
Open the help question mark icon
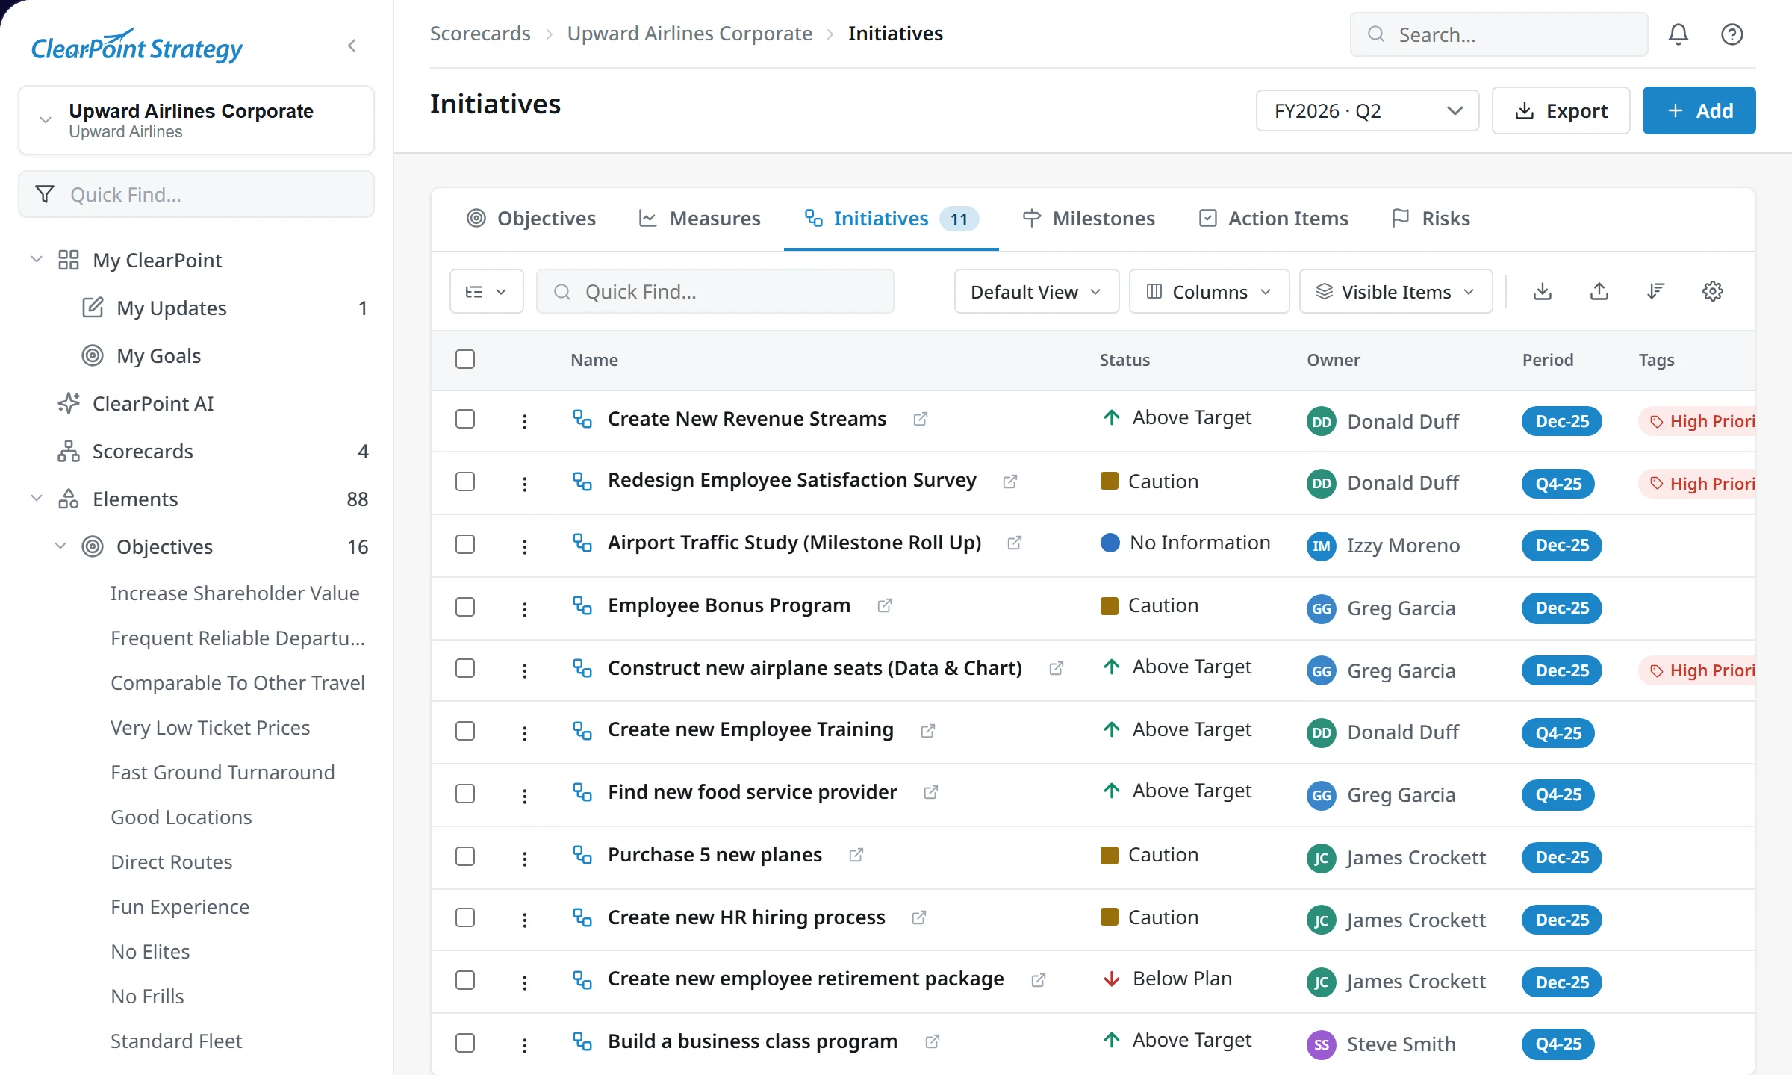[1732, 34]
